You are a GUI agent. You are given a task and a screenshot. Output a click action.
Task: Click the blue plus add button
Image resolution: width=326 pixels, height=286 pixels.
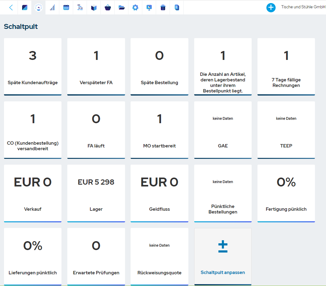(x=271, y=8)
